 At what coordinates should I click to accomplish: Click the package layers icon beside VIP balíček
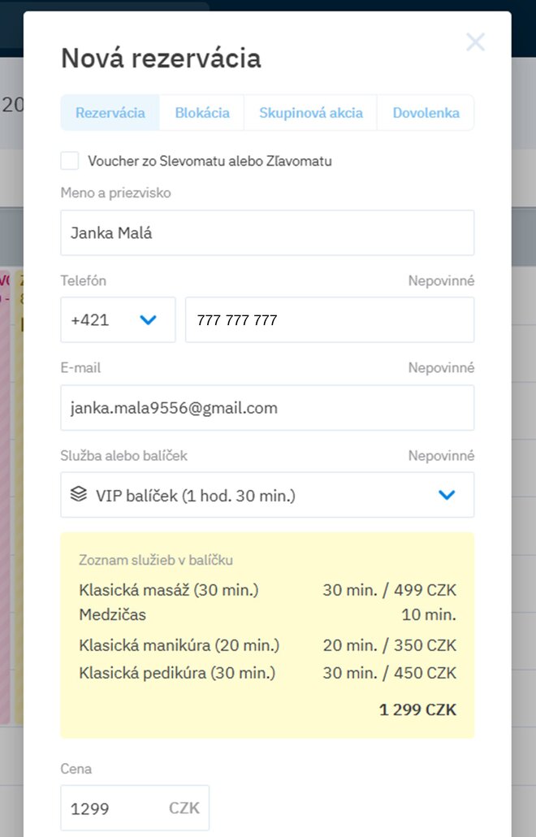78,495
